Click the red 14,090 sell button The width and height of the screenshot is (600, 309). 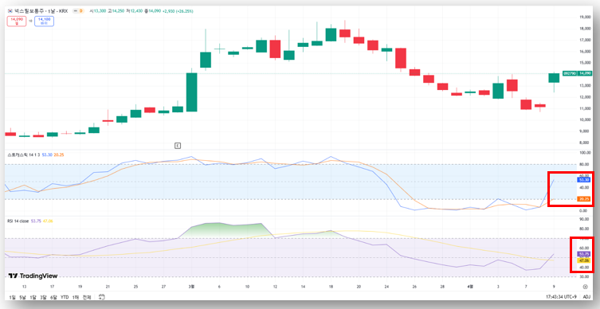click(17, 21)
